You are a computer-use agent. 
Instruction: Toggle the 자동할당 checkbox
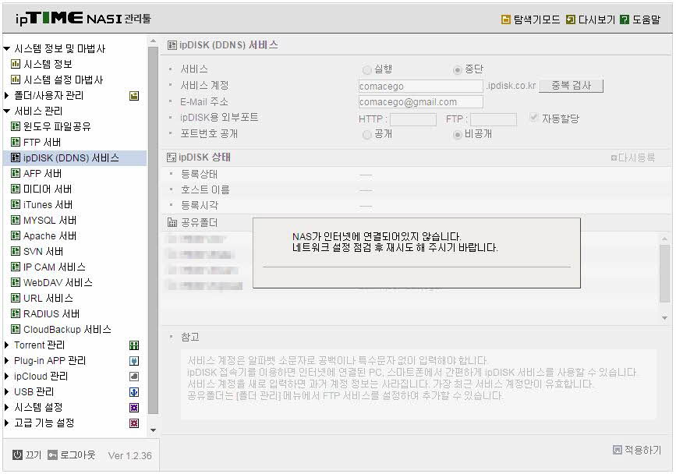534,118
